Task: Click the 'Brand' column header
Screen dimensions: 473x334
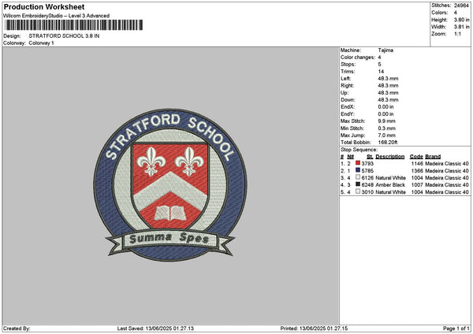Action: 433,157
